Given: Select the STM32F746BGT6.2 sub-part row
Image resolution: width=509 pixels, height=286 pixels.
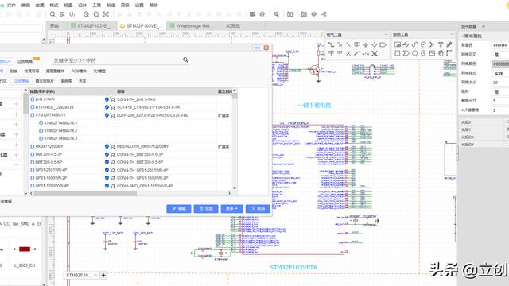Looking at the screenshot, I should 60,130.
